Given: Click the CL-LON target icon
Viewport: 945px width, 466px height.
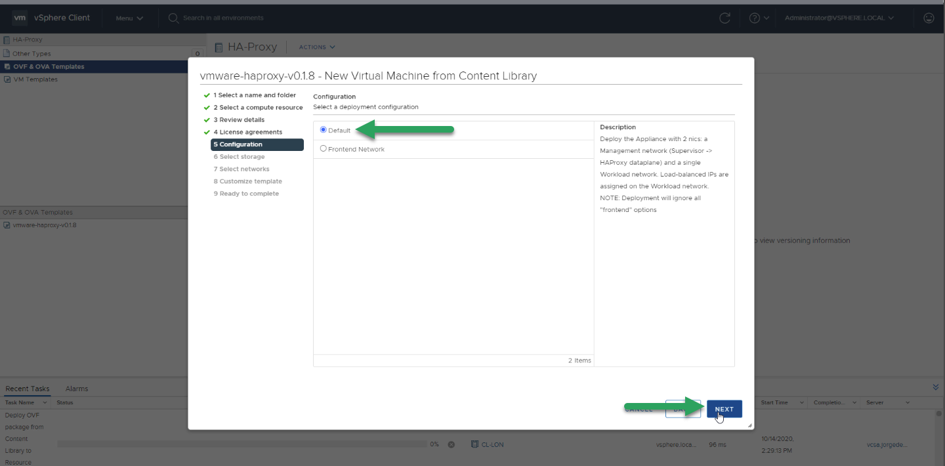Looking at the screenshot, I should click(x=475, y=444).
